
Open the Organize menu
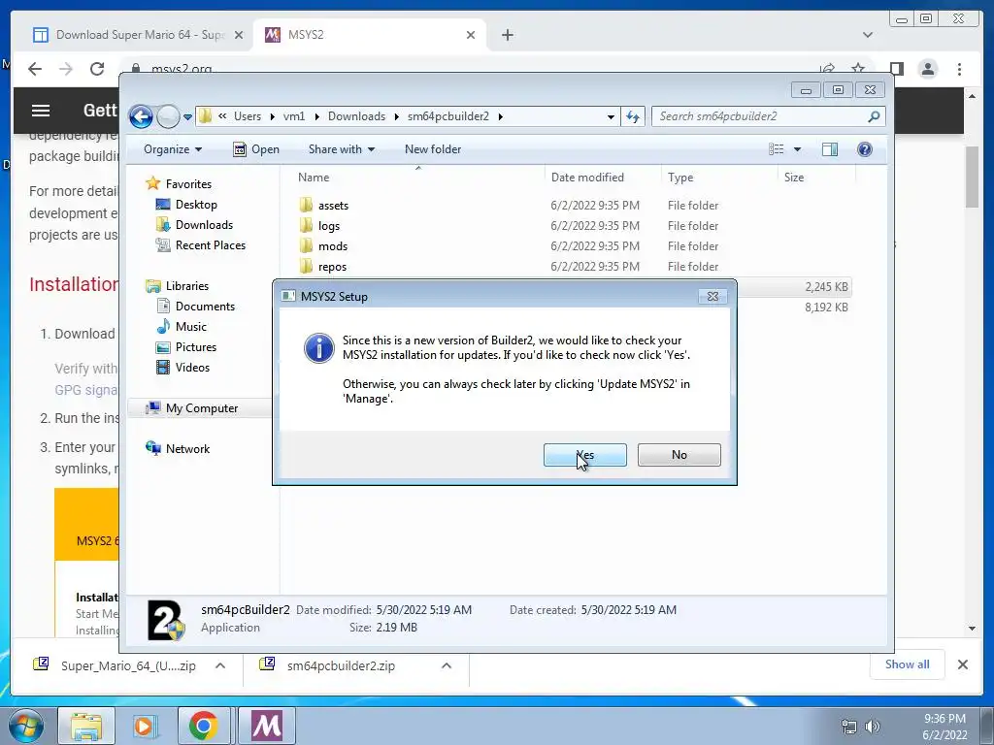[x=173, y=149]
